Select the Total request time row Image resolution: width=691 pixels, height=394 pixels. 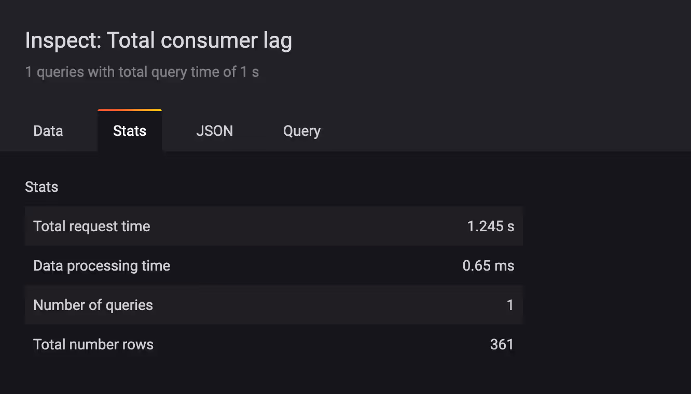coord(274,226)
